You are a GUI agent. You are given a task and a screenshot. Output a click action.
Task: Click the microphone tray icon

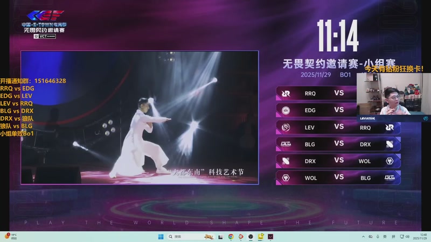(378, 237)
